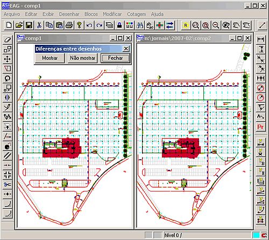Select the scissors trim tool at left
Image resolution: width=269 pixels, height=240 pixels.
8,184
